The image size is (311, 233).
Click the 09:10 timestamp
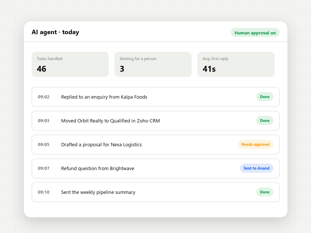pos(44,192)
